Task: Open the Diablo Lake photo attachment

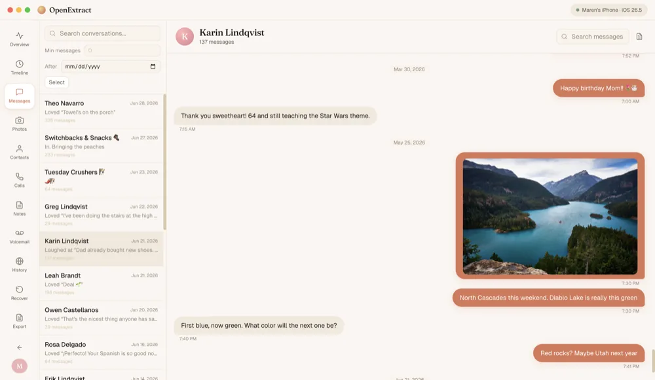Action: pos(550,216)
